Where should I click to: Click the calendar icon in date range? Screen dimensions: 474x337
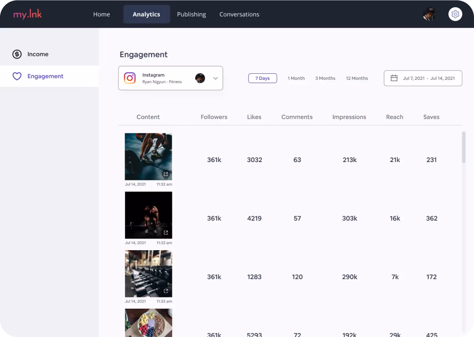(394, 78)
